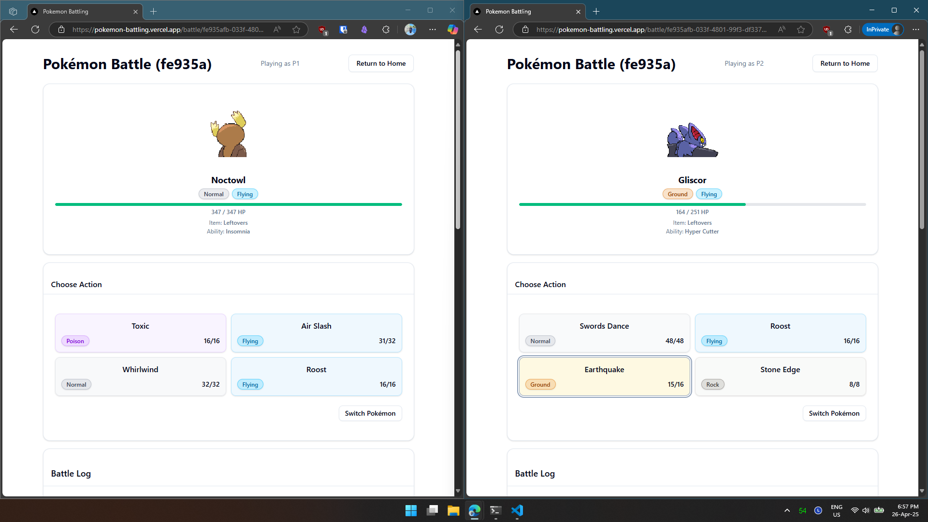
Task: Open new tab in right InPrivate window
Action: pos(596,12)
